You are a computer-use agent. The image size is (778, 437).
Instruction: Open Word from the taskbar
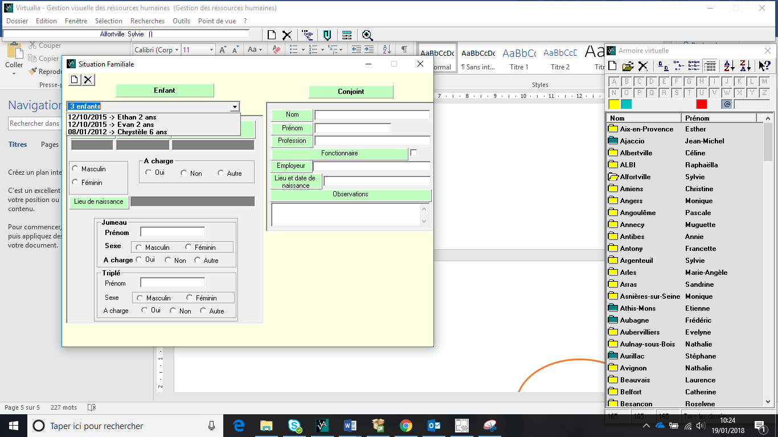coord(350,426)
